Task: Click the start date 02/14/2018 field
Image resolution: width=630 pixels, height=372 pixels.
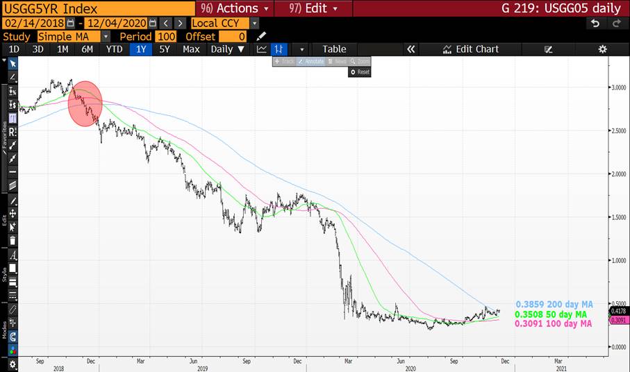Action: click(x=35, y=24)
